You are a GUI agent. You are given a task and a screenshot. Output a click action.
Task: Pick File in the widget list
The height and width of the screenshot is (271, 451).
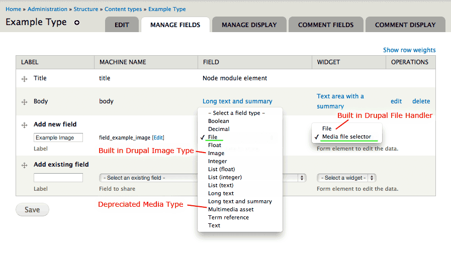click(x=327, y=128)
